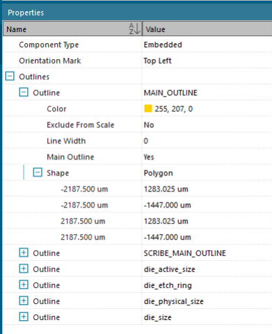This screenshot has width=272, height=334.
Task: Click Component Type property name
Action: (x=49, y=45)
